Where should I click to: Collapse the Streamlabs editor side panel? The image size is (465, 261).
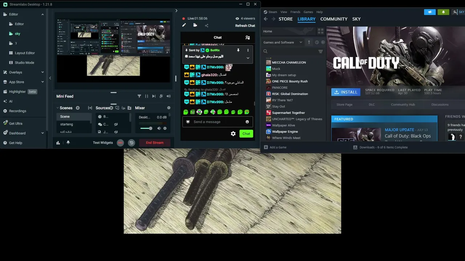point(50,78)
